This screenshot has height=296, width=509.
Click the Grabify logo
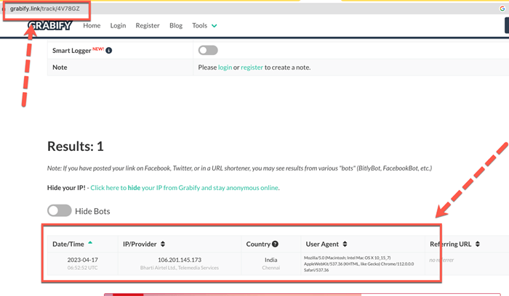(x=50, y=25)
